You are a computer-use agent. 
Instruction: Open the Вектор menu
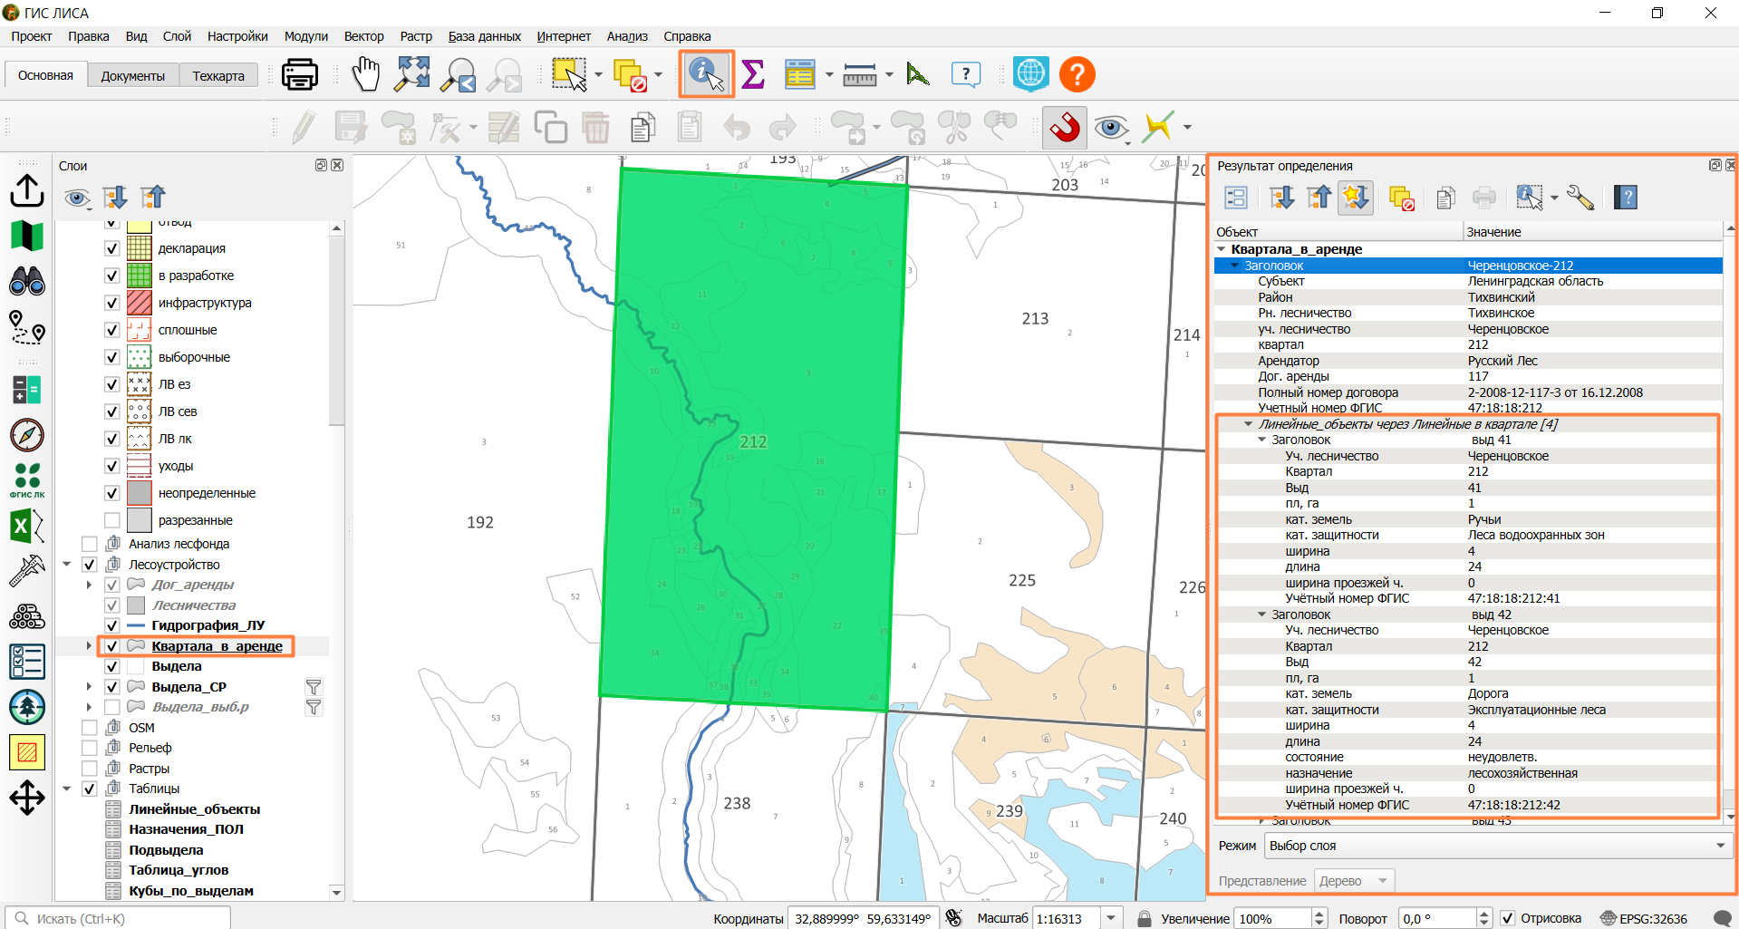tap(363, 36)
